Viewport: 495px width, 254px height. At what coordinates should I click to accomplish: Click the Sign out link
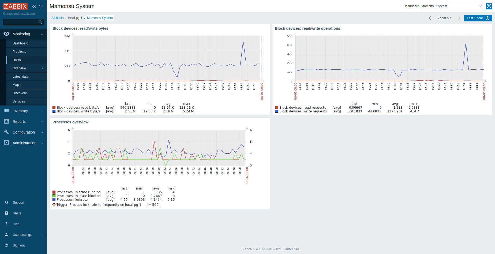(x=19, y=245)
